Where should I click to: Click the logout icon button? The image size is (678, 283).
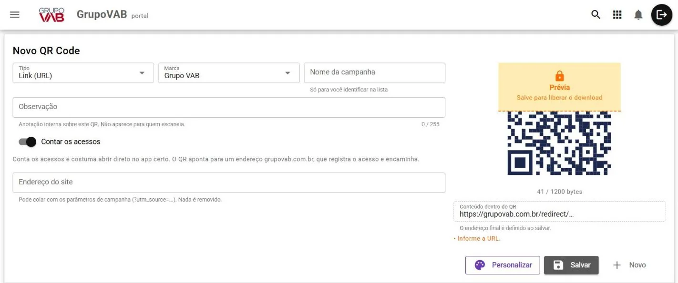click(x=661, y=15)
